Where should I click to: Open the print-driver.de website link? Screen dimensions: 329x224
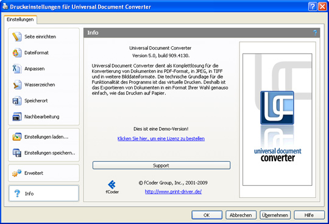[173, 192]
